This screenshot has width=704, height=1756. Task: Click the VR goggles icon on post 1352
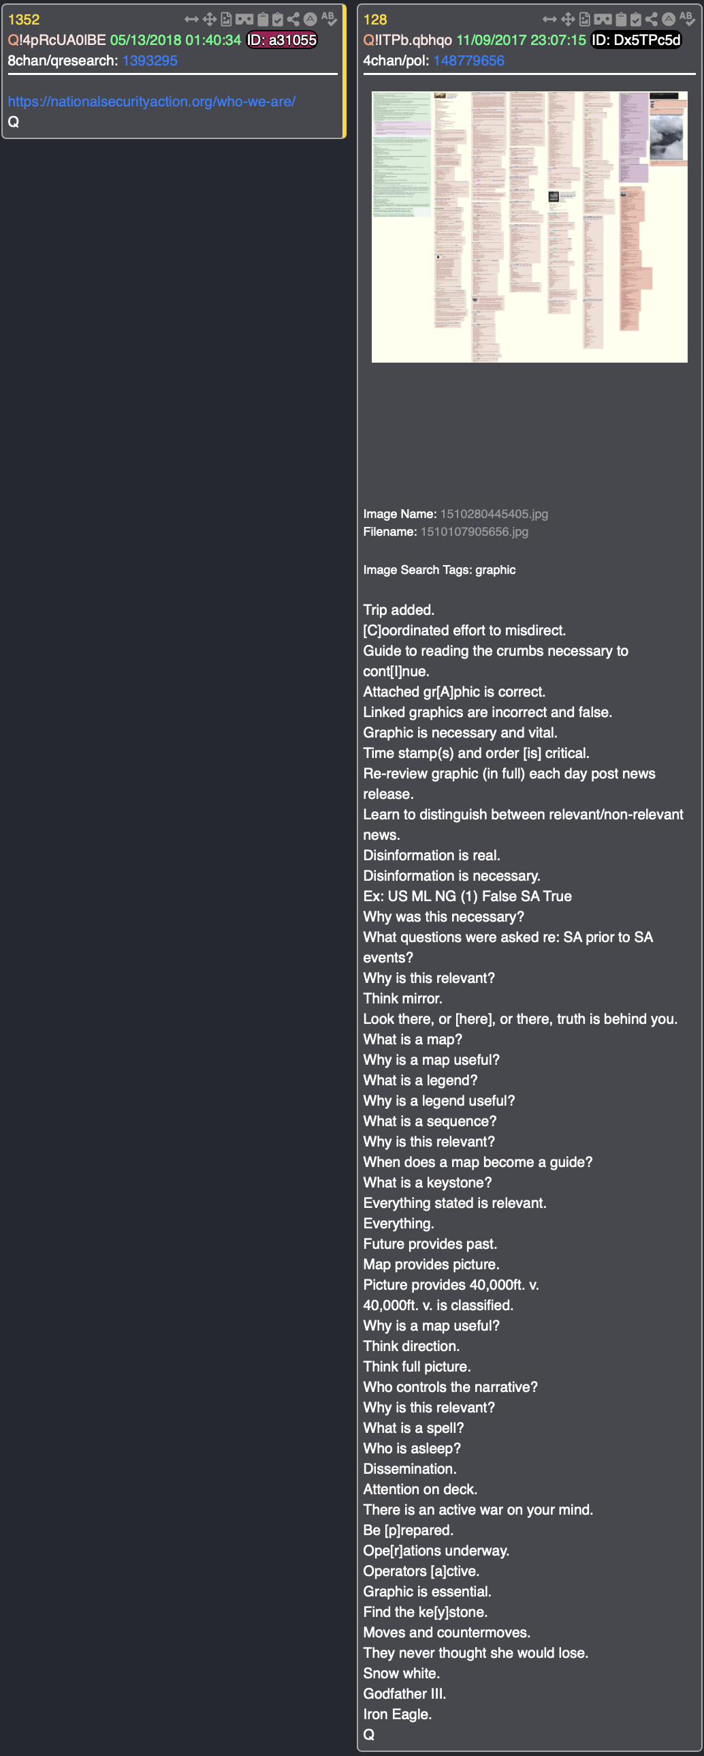pos(244,19)
